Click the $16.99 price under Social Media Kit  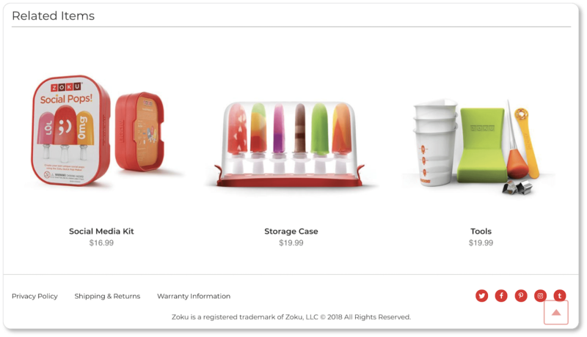(101, 242)
